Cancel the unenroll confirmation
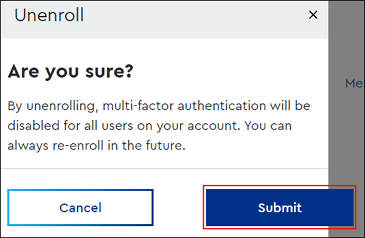The height and width of the screenshot is (238, 365). [80, 207]
